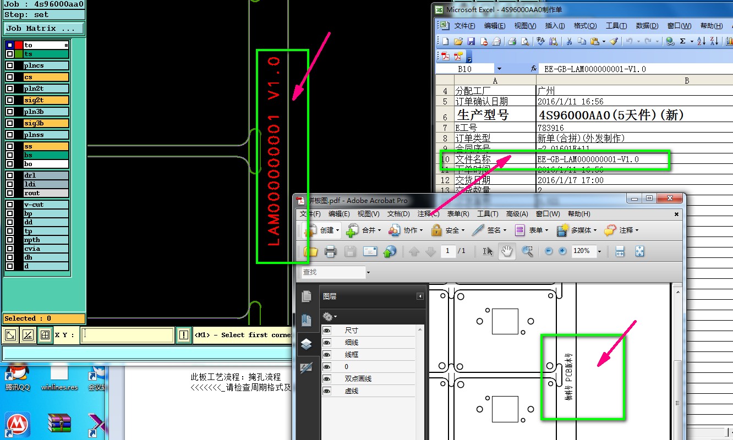Screen dimensions: 733x440
Task: Click the Excel Save icon
Action: pyautogui.click(x=471, y=41)
